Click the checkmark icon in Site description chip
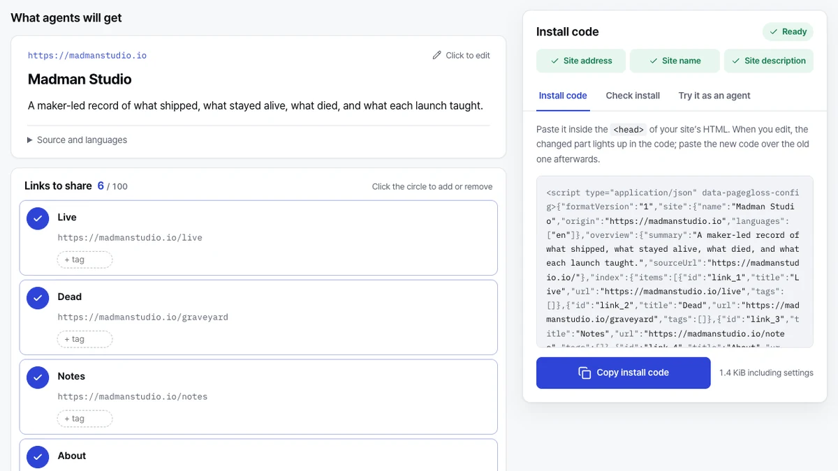This screenshot has height=471, width=838. coord(736,61)
